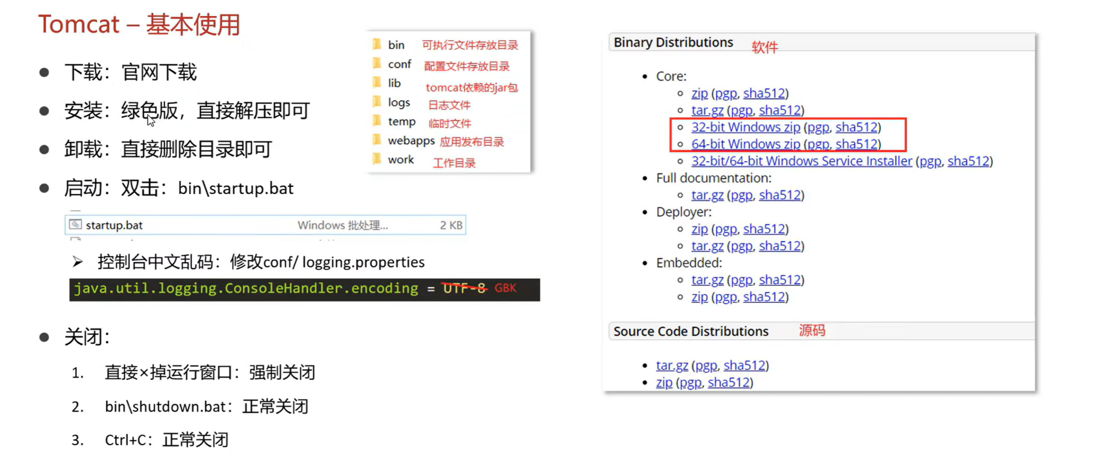Open pgp link for Embedded zip

725,297
